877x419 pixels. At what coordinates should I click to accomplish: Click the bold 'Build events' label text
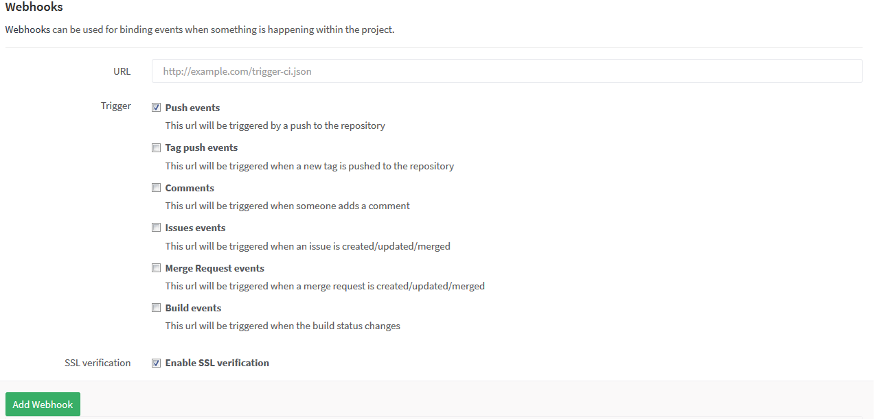[x=193, y=308]
